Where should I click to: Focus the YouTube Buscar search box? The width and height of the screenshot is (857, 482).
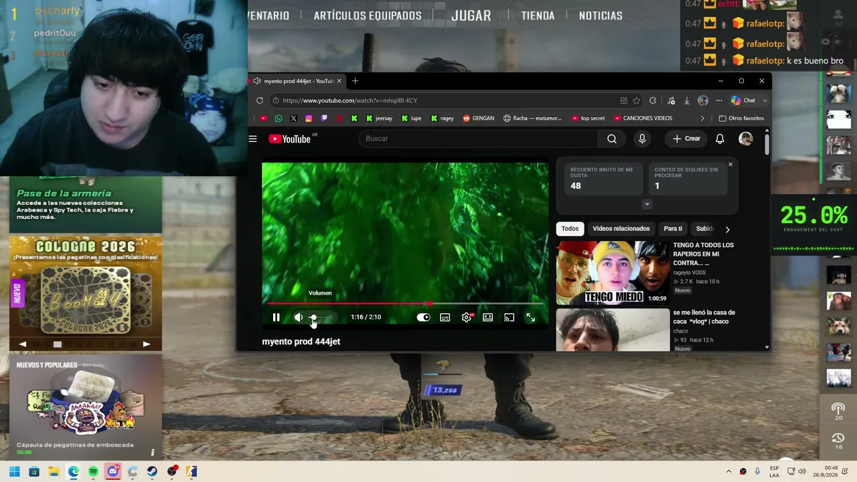pyautogui.click(x=478, y=139)
